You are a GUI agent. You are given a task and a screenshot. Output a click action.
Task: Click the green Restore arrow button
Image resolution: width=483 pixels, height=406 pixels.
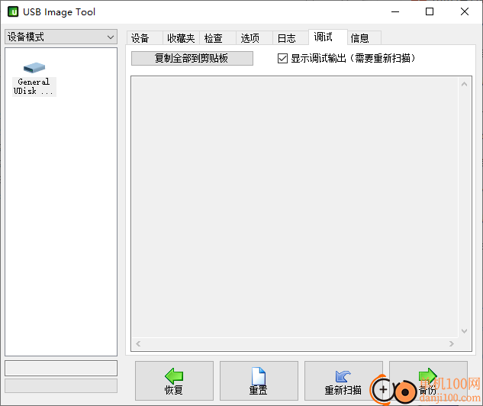click(x=174, y=381)
